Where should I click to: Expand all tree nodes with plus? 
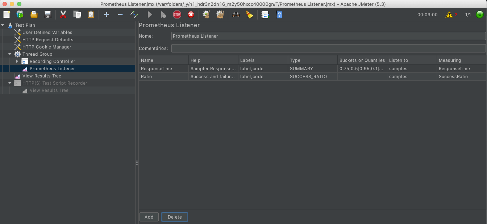click(106, 14)
